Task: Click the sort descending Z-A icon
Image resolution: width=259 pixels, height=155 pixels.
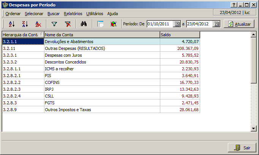Action: (x=25, y=24)
